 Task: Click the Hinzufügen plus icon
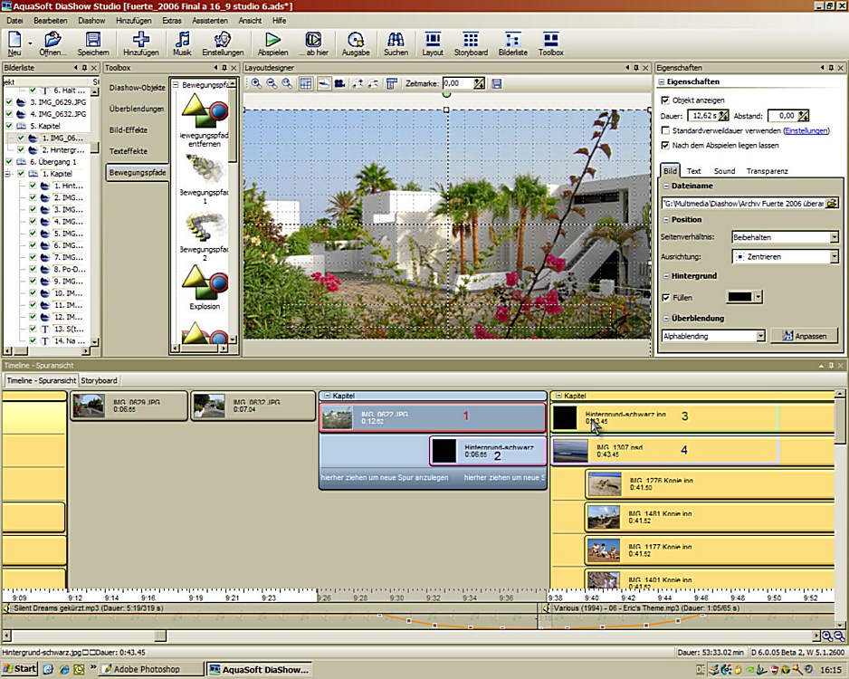pos(140,40)
